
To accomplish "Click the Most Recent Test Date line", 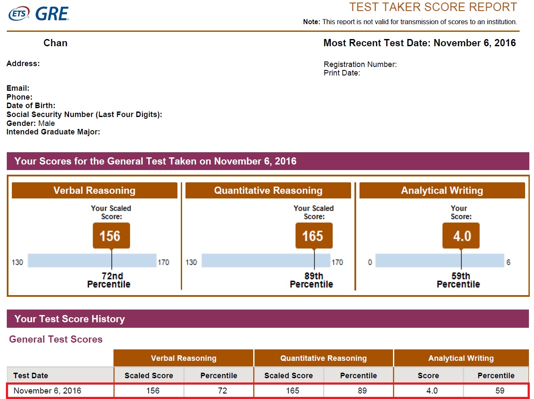I will 420,43.
